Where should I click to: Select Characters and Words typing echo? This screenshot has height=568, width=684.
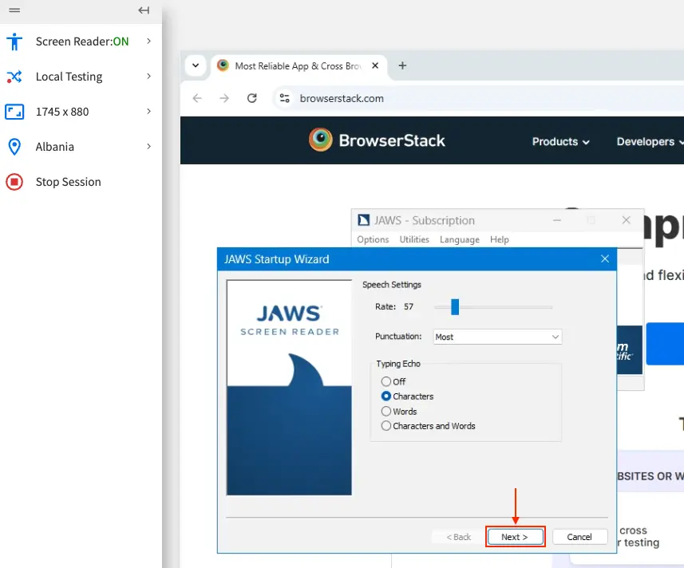385,426
